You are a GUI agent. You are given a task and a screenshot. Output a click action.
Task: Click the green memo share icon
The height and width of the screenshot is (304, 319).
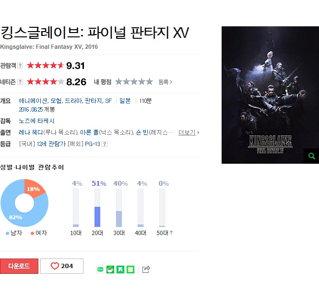tap(130, 270)
